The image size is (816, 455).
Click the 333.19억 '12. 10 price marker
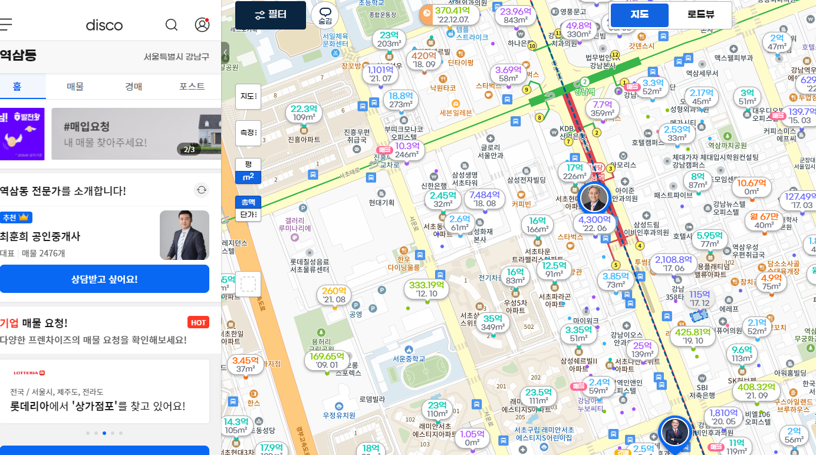[426, 289]
